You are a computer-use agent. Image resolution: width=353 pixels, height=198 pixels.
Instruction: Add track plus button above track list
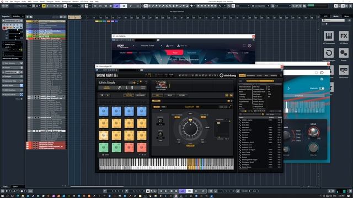pos(28,16)
